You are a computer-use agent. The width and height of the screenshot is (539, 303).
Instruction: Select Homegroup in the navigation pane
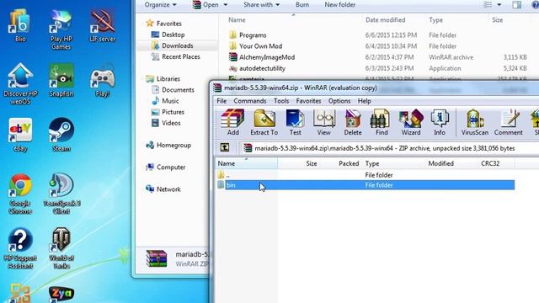173,145
